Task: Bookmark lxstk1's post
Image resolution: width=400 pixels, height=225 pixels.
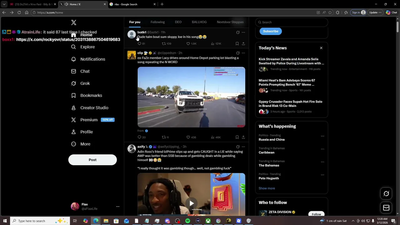Action: (237, 44)
